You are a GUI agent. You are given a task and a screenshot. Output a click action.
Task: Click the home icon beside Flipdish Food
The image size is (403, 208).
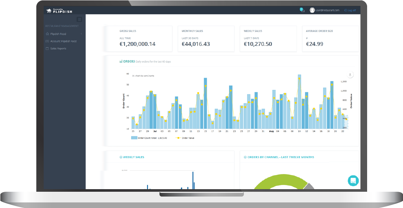click(47, 34)
